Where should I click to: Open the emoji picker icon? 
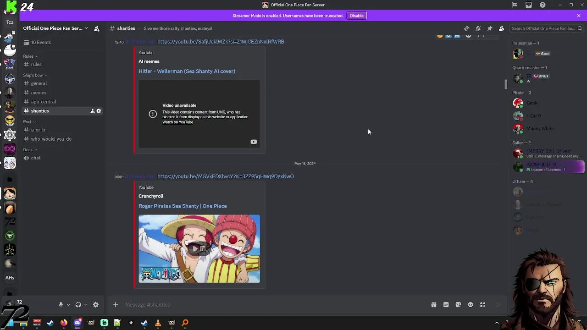[471, 305]
